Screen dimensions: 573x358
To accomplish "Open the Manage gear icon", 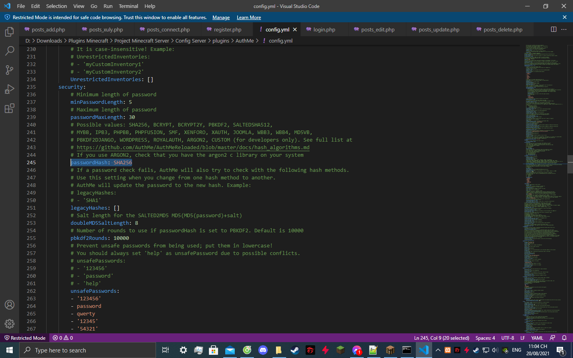I will tap(10, 324).
